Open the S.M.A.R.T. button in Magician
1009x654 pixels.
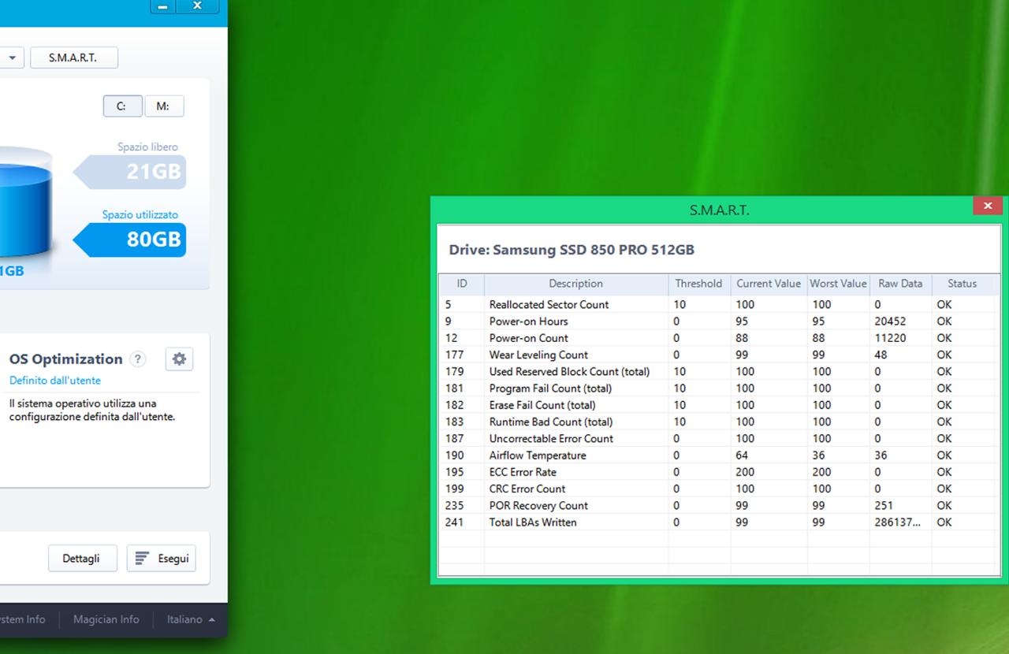(x=73, y=58)
